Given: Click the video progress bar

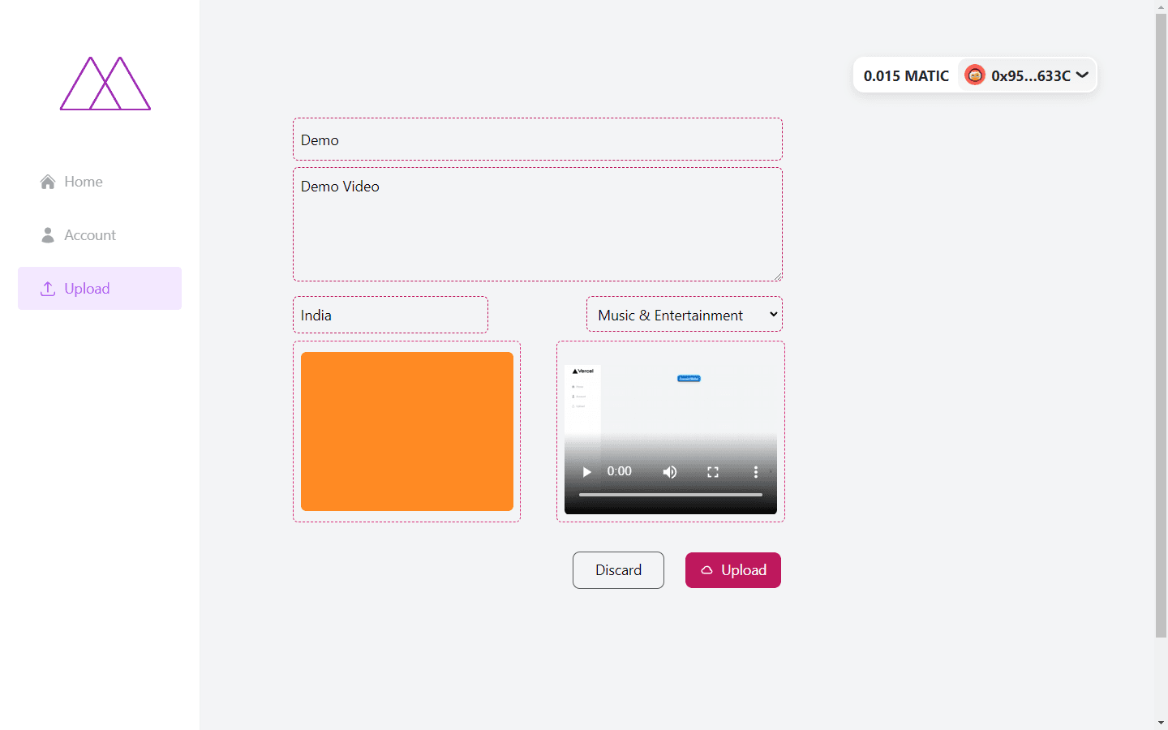Looking at the screenshot, I should point(671,495).
